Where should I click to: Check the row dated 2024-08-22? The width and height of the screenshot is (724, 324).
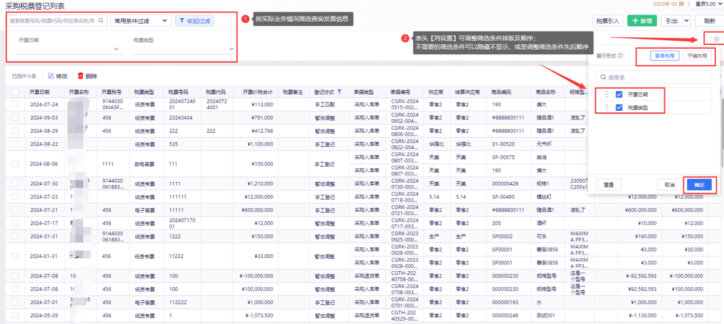[15, 144]
